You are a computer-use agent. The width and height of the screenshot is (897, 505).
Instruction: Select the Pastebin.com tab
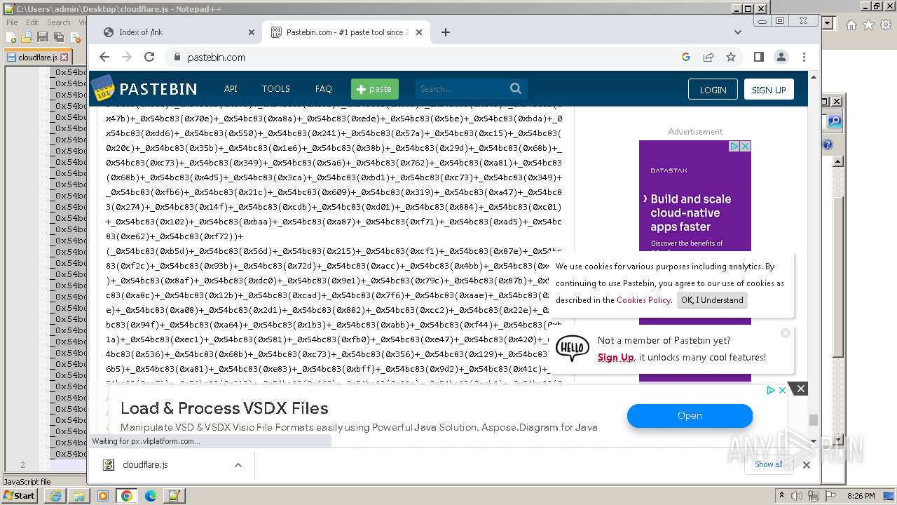346,32
